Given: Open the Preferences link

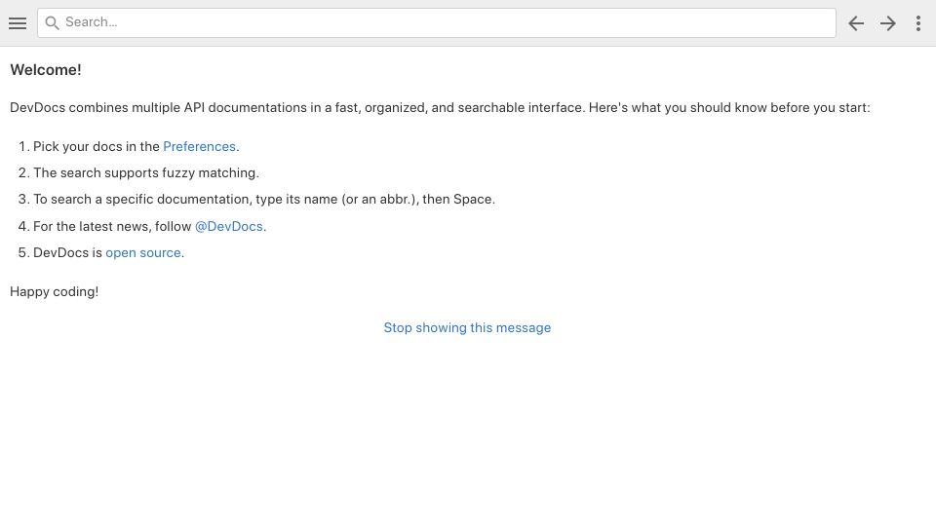Looking at the screenshot, I should tap(199, 146).
